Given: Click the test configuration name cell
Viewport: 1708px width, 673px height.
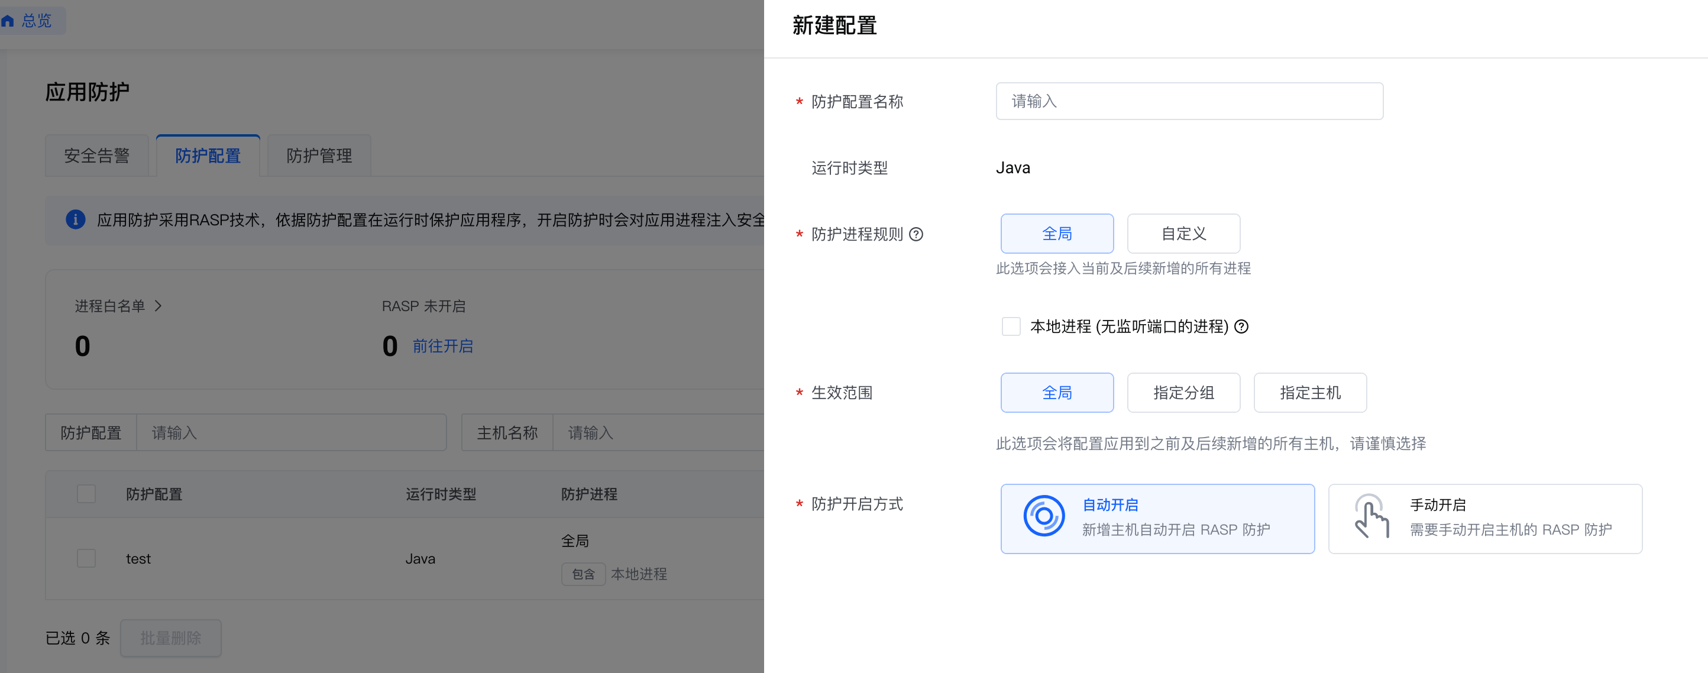Looking at the screenshot, I should coord(138,558).
